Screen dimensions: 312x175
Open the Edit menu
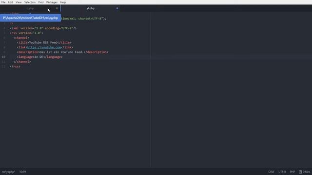pos(10,2)
